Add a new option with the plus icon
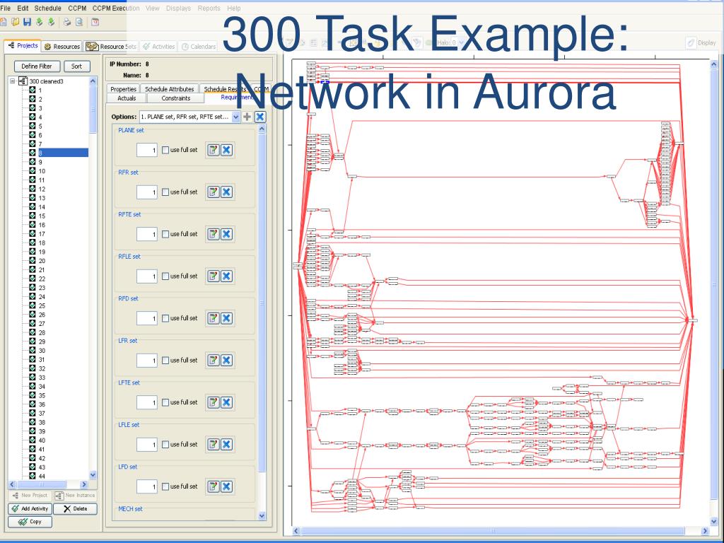 click(247, 117)
